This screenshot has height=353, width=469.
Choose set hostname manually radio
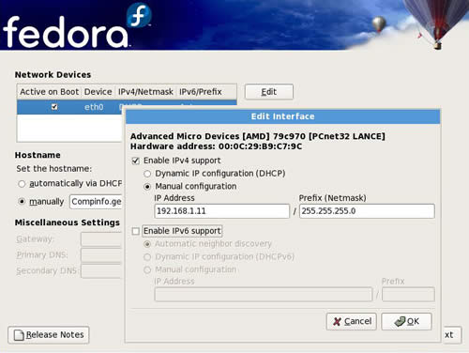(22, 201)
